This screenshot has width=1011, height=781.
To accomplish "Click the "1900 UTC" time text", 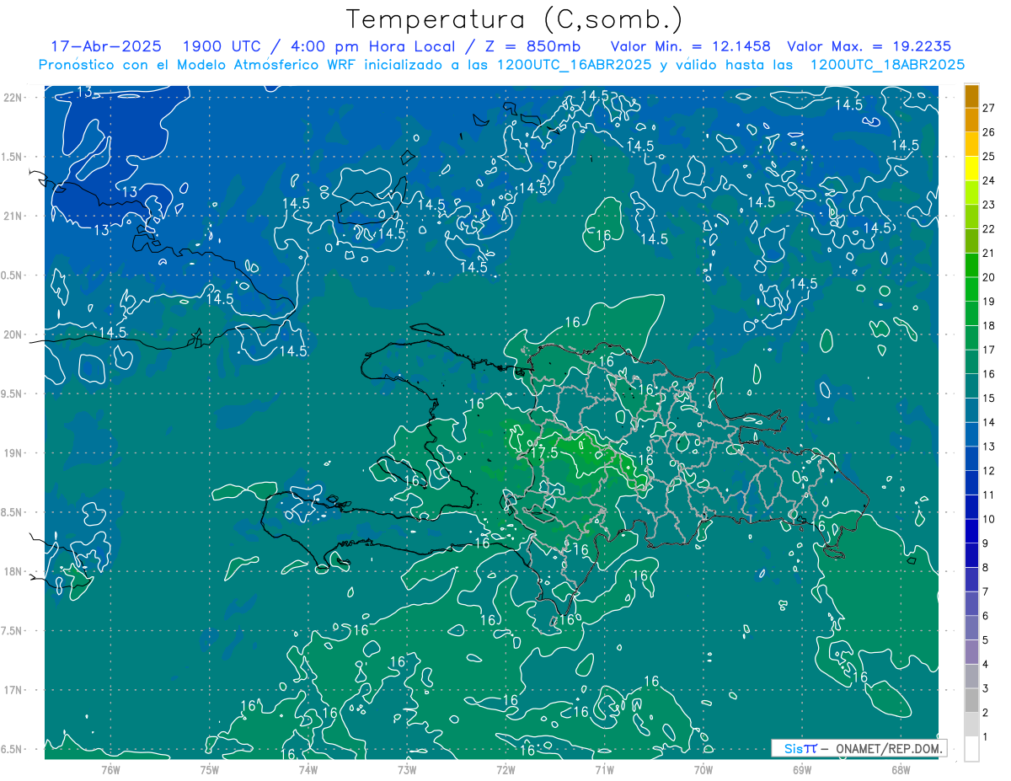I will [x=222, y=46].
